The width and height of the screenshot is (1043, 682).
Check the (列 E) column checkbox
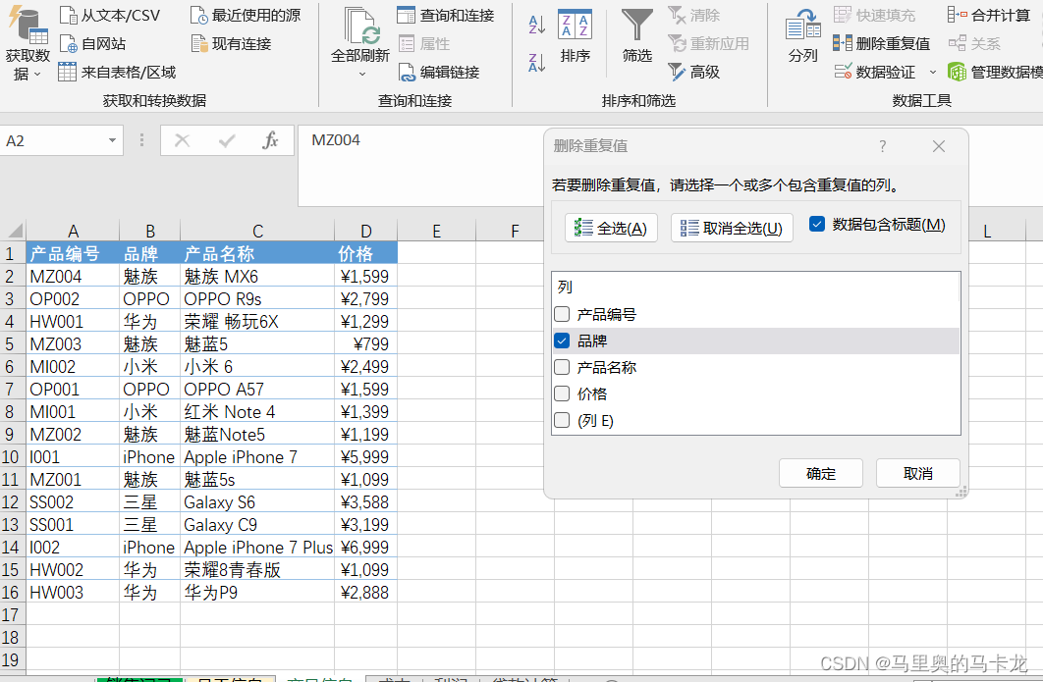[x=562, y=420]
